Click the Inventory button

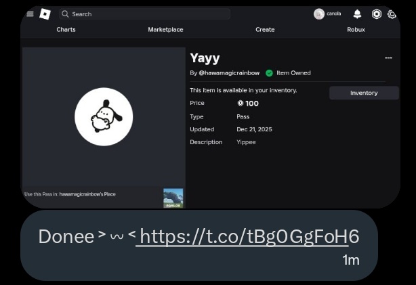(x=364, y=93)
